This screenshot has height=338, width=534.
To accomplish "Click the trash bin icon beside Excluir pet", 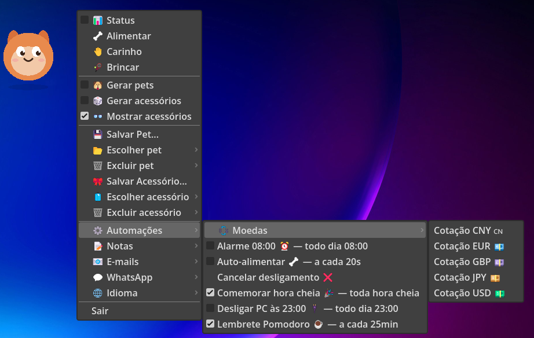I will tap(98, 166).
